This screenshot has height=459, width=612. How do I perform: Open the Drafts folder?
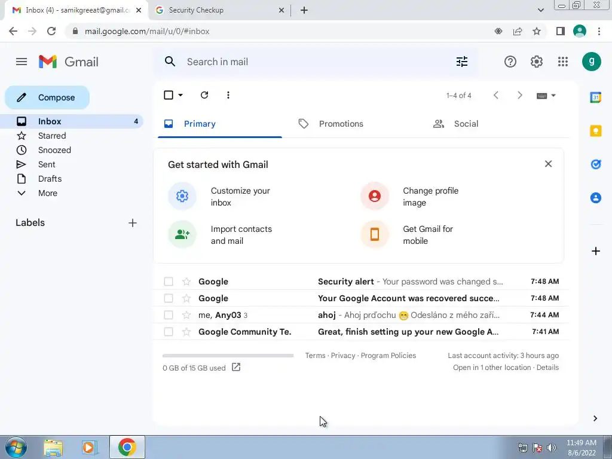72,179
